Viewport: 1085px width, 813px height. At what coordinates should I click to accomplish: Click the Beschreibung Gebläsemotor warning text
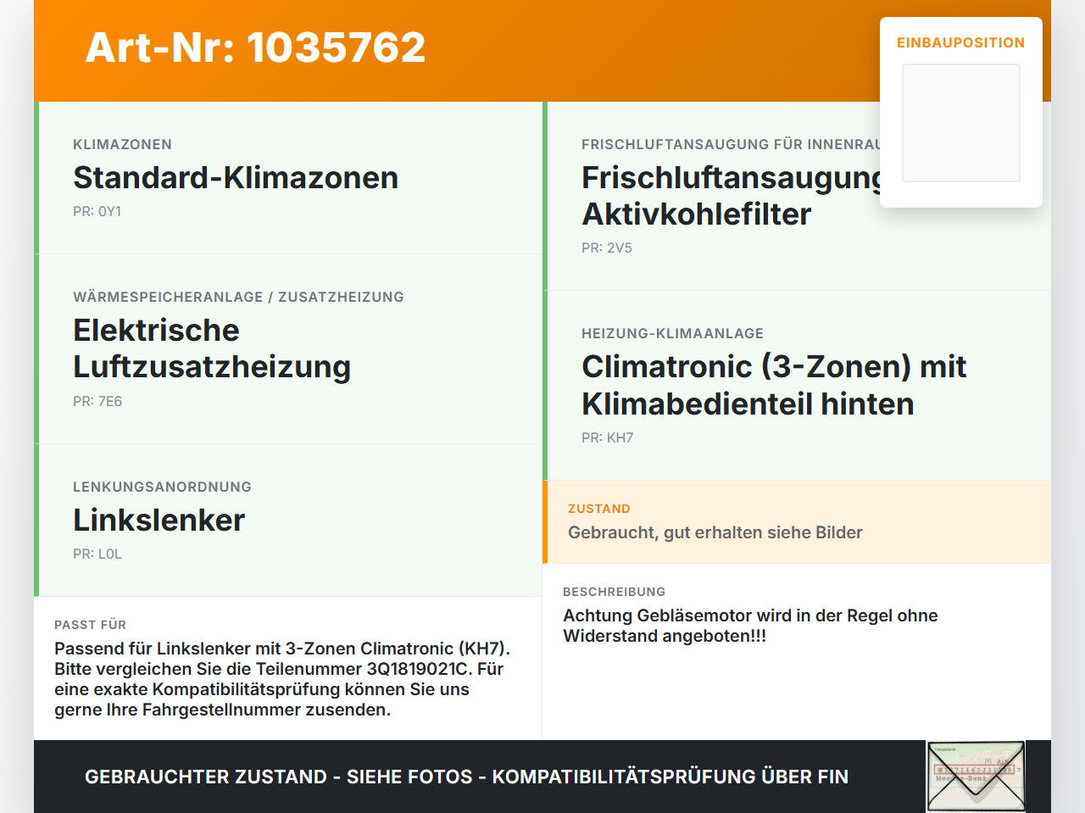pos(750,626)
